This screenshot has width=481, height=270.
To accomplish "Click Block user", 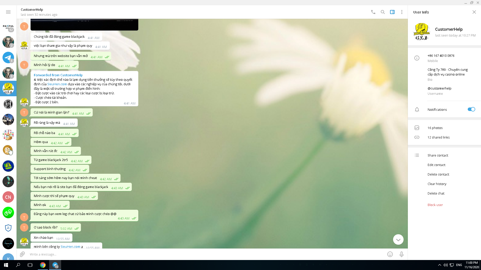I will coord(435,205).
